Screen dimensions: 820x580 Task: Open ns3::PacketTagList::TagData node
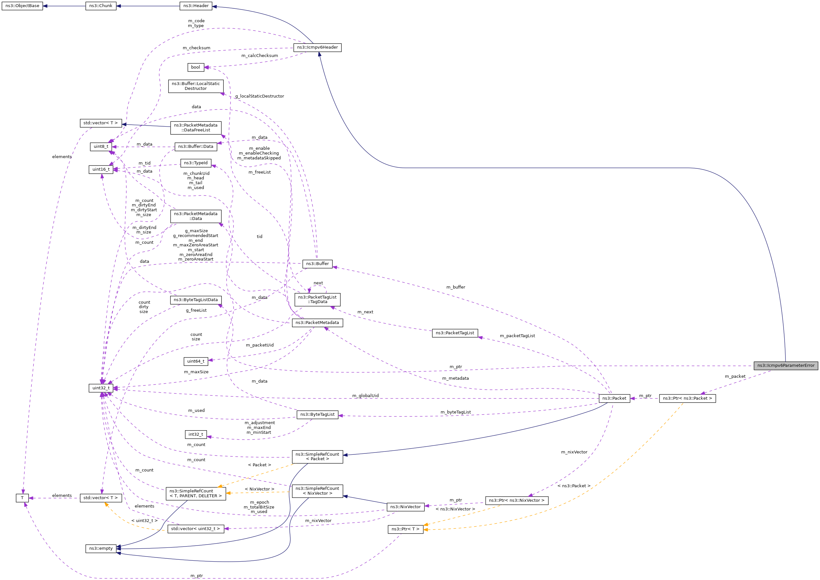[x=317, y=300]
